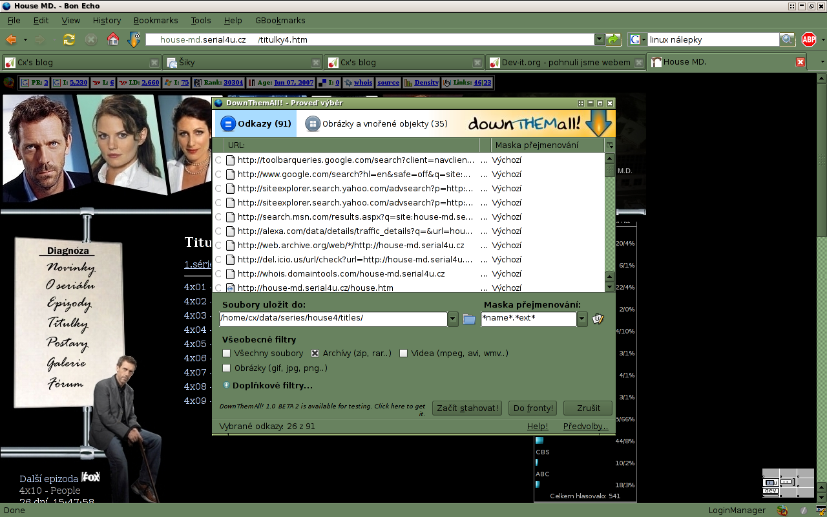827x517 pixels.
Task: Click whois link in SEO toolbar
Action: click(363, 82)
